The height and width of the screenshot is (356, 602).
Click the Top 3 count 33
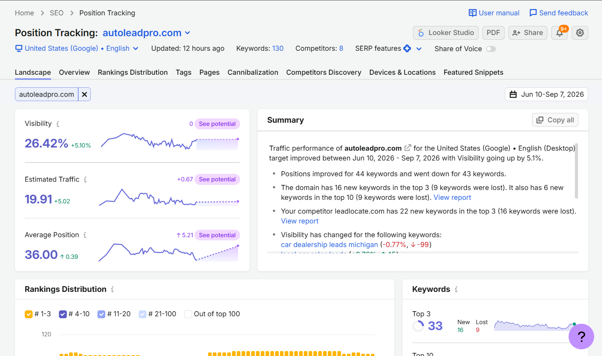[x=435, y=326]
